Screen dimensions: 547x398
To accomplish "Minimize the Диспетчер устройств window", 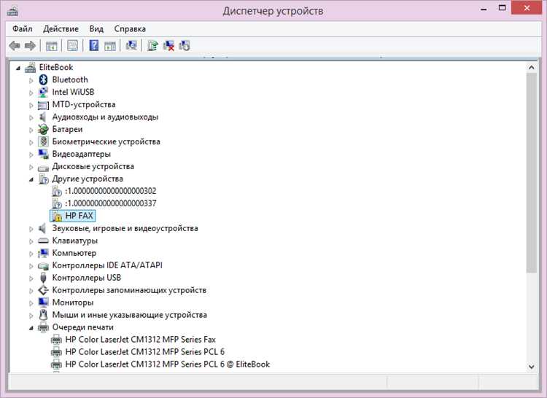I will click(x=484, y=8).
